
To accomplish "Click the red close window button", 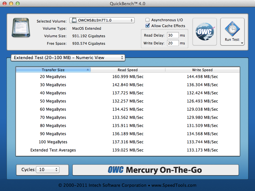I will pos(5,4).
